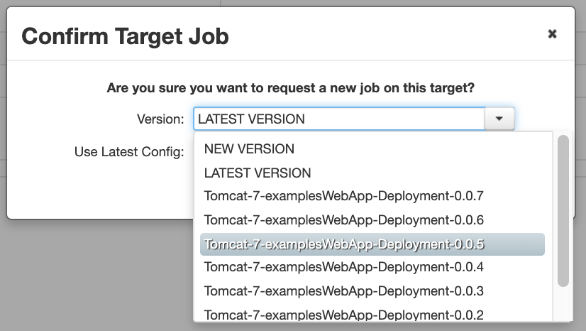The image size is (586, 331).
Task: Pick the Deployment-0.0.3 version entry
Action: (x=372, y=291)
